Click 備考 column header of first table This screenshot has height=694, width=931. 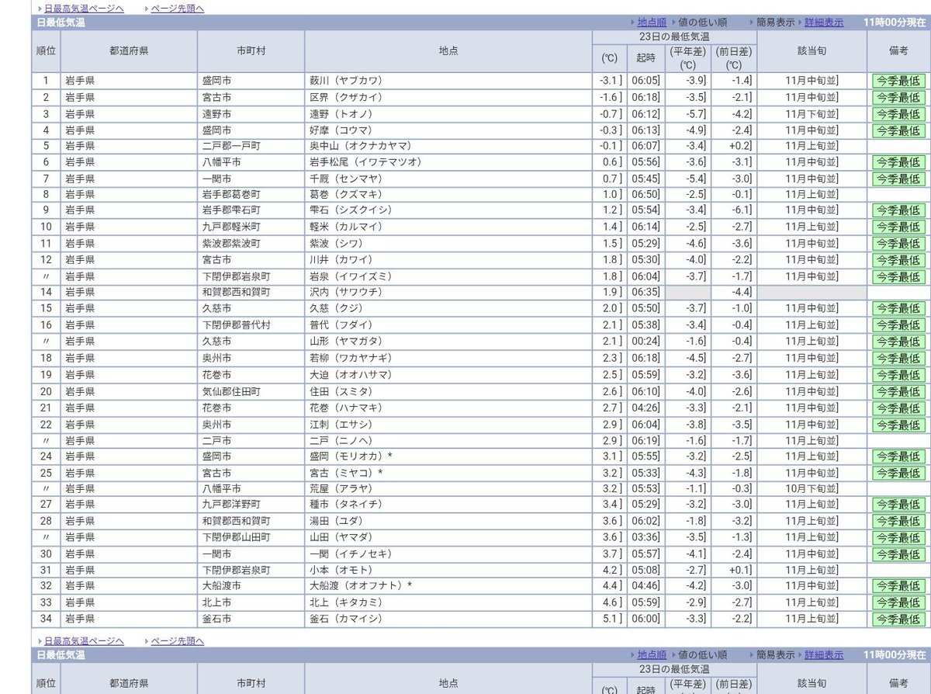(x=898, y=51)
